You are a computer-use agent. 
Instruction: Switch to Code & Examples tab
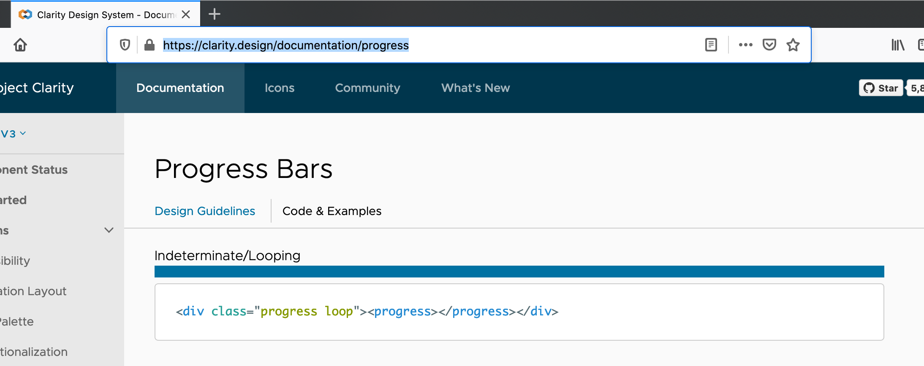coord(332,211)
